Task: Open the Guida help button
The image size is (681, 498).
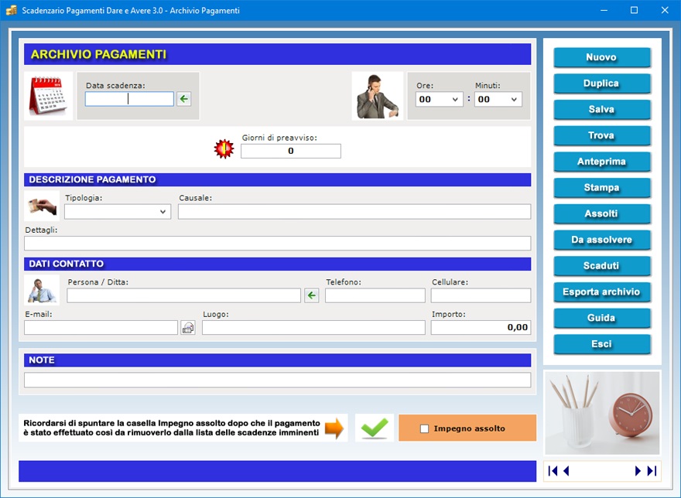Action: coord(601,318)
